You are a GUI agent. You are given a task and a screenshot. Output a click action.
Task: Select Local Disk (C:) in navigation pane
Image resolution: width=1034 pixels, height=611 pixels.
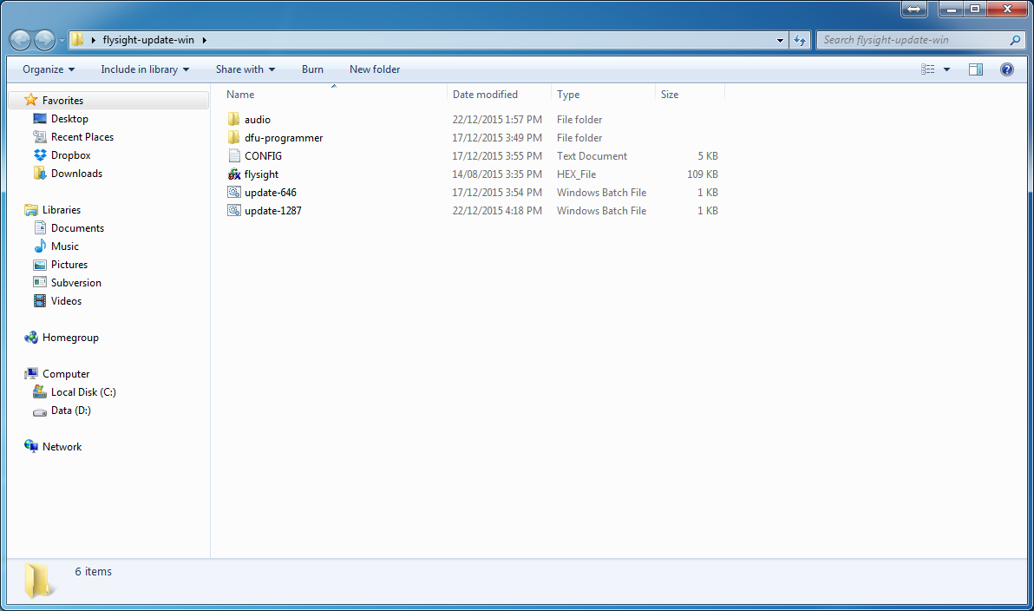[82, 392]
